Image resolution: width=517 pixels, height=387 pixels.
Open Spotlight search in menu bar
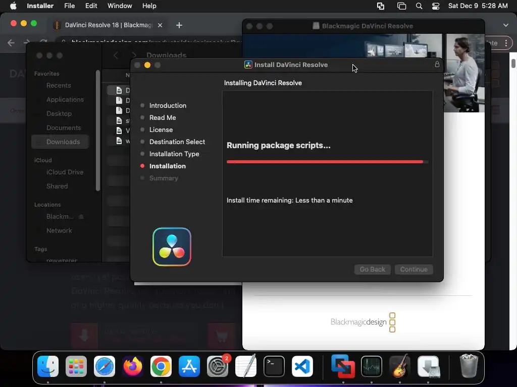(x=419, y=6)
